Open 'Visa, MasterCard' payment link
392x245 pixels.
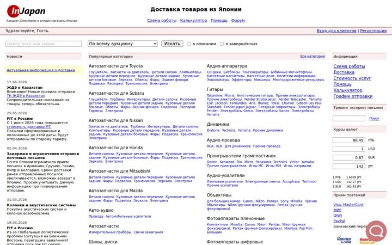click(x=348, y=205)
